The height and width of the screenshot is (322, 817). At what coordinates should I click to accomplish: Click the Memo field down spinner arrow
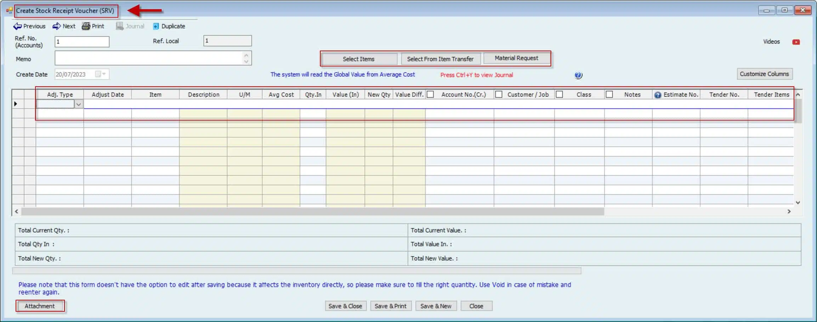click(246, 62)
